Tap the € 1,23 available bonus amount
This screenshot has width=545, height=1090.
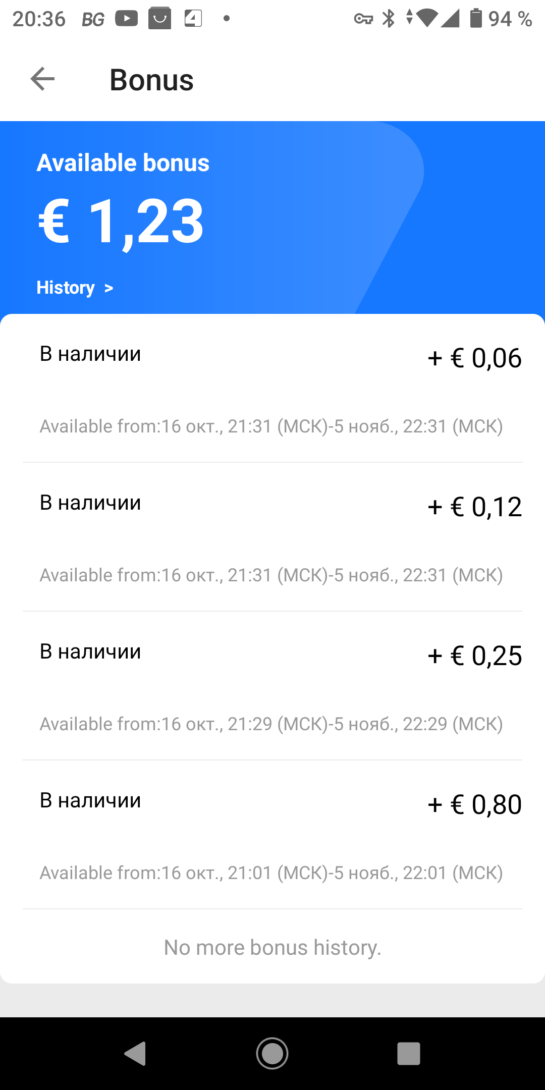point(121,222)
